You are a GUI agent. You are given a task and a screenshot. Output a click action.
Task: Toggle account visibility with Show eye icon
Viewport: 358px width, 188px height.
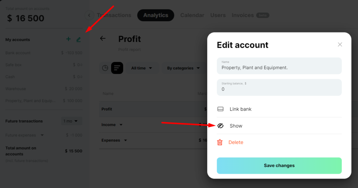[220, 126]
